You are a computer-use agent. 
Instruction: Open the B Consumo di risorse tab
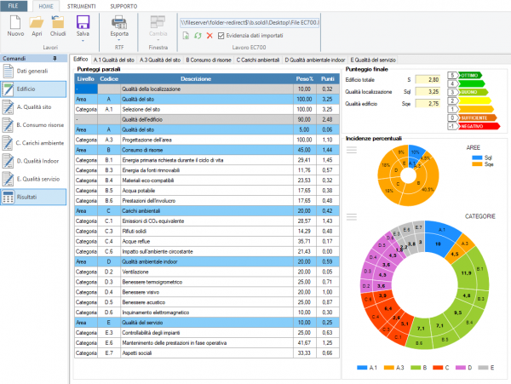point(209,60)
